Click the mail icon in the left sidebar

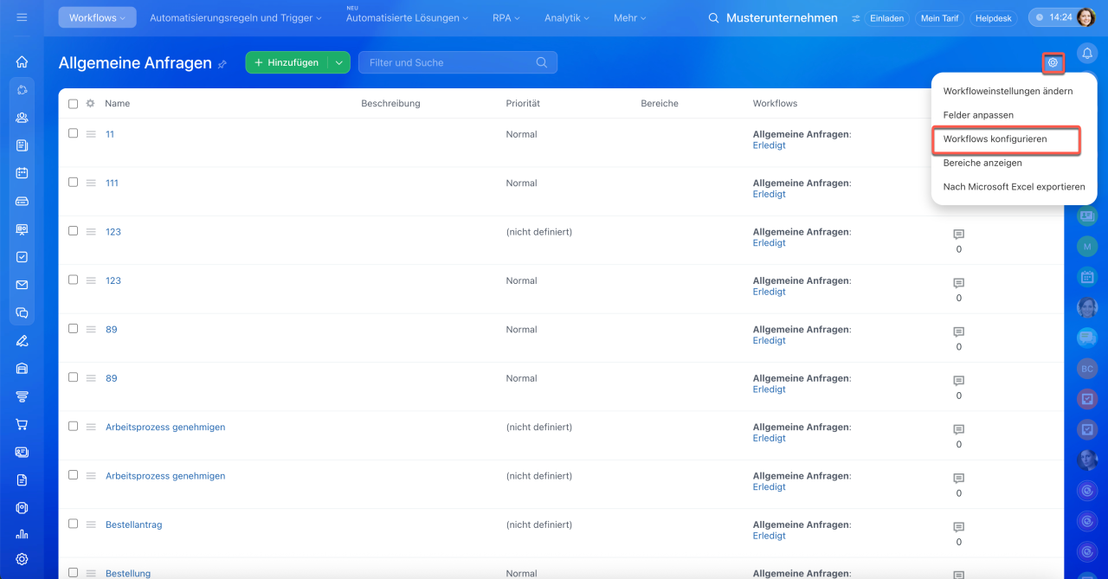[x=22, y=285]
